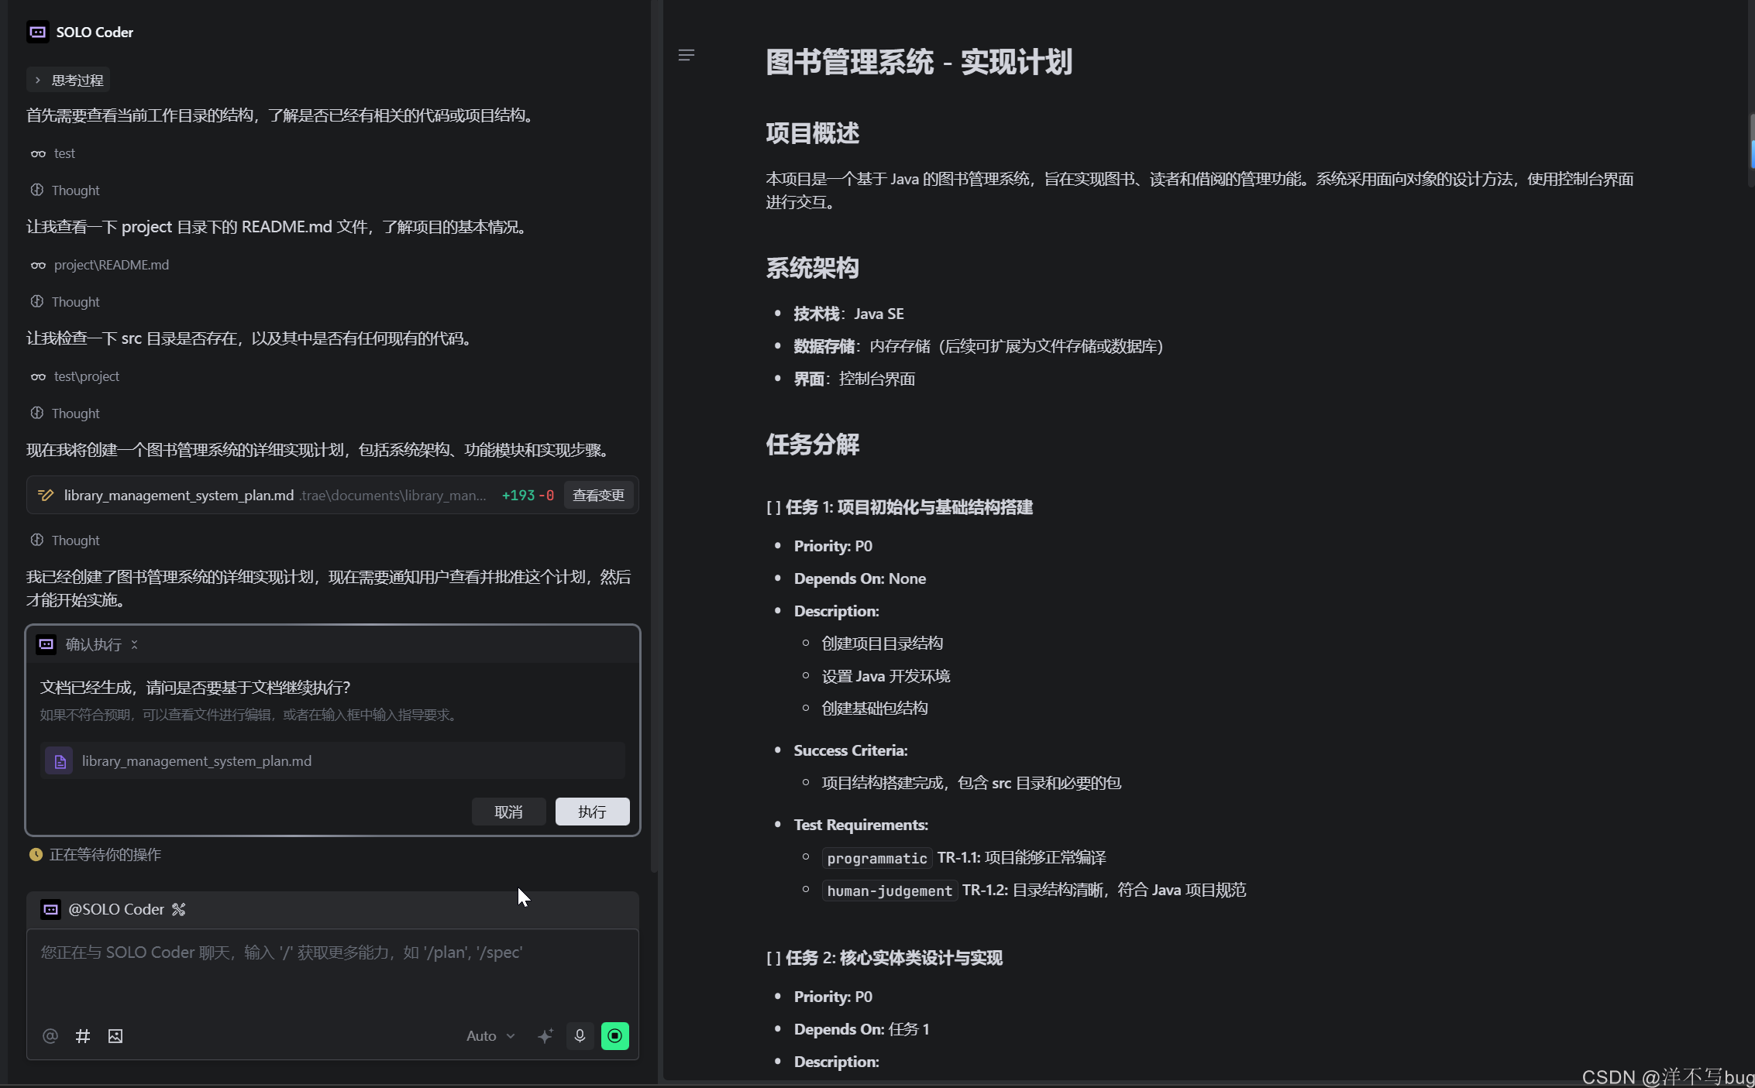
Task: Click the sparkle prompt enhance icon
Action: pyautogui.click(x=545, y=1036)
